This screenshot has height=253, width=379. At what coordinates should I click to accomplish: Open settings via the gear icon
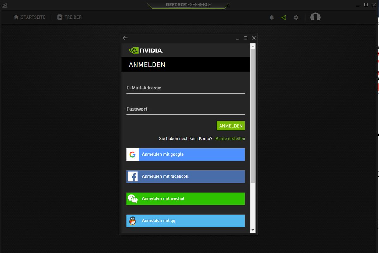point(296,18)
